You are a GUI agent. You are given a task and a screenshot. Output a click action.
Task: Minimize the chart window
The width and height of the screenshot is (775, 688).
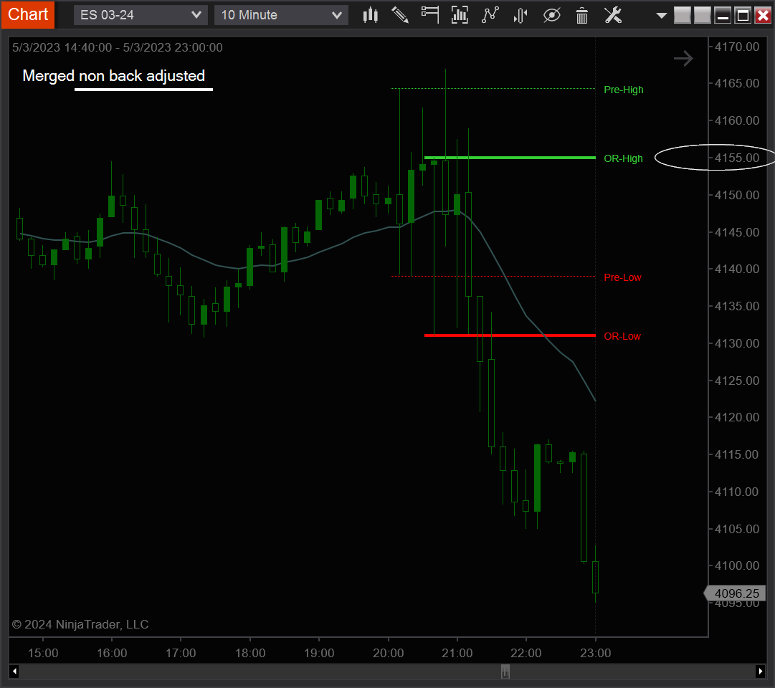pyautogui.click(x=723, y=15)
